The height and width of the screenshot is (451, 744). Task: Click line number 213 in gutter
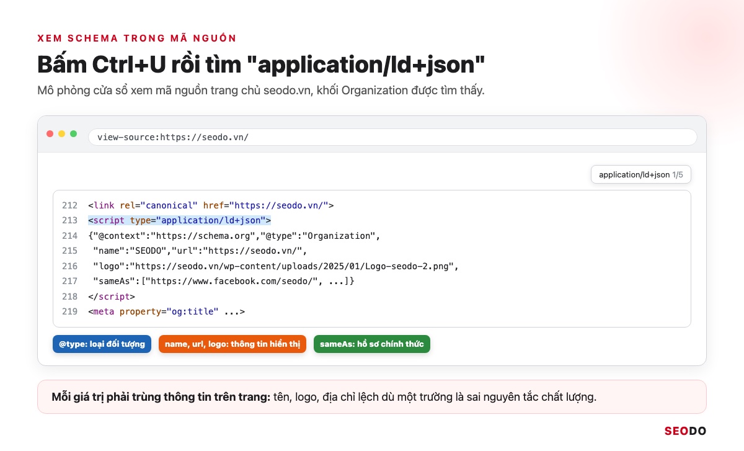70,220
